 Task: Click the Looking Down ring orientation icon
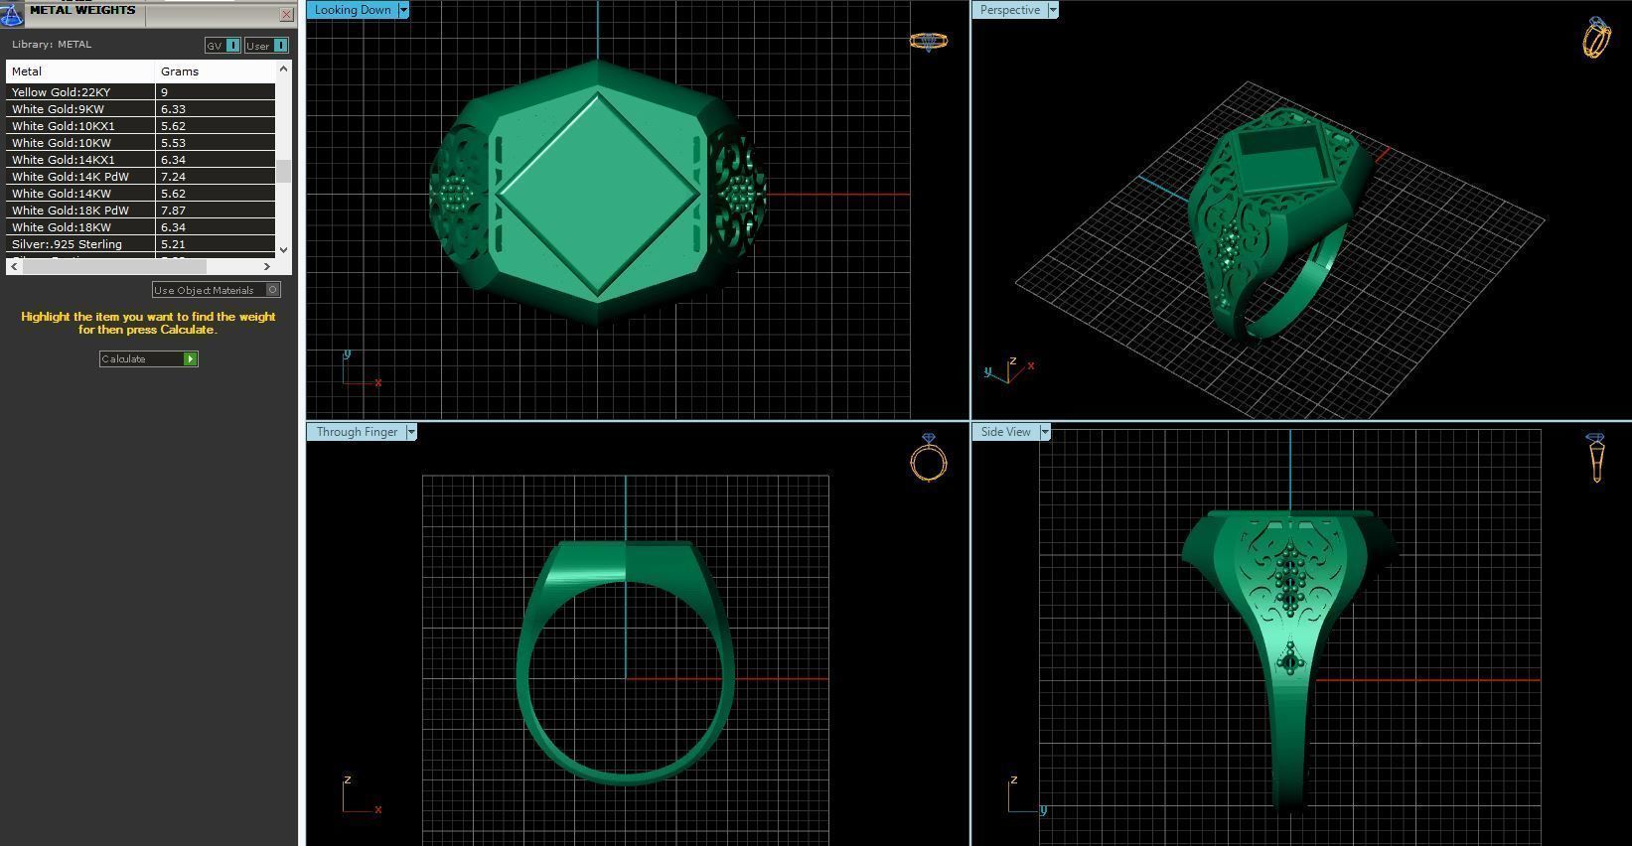tap(929, 41)
